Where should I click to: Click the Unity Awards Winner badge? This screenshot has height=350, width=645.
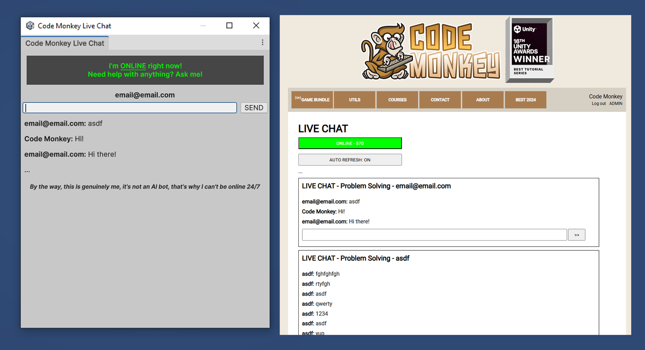pyautogui.click(x=530, y=50)
